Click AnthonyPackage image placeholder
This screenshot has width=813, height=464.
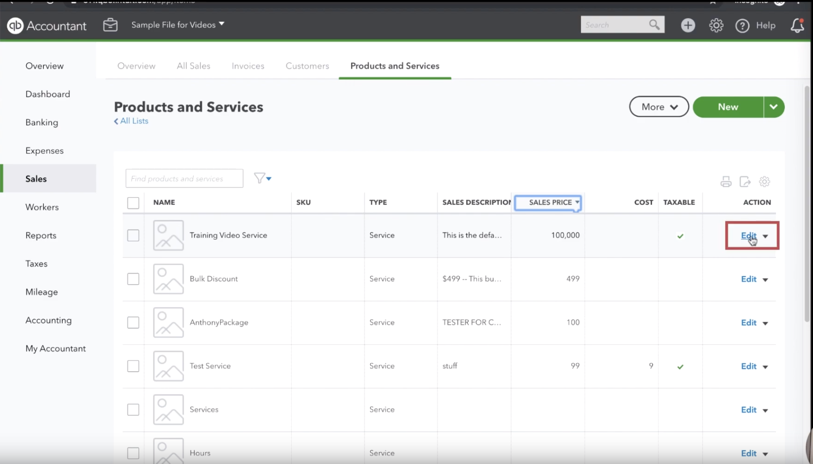168,323
